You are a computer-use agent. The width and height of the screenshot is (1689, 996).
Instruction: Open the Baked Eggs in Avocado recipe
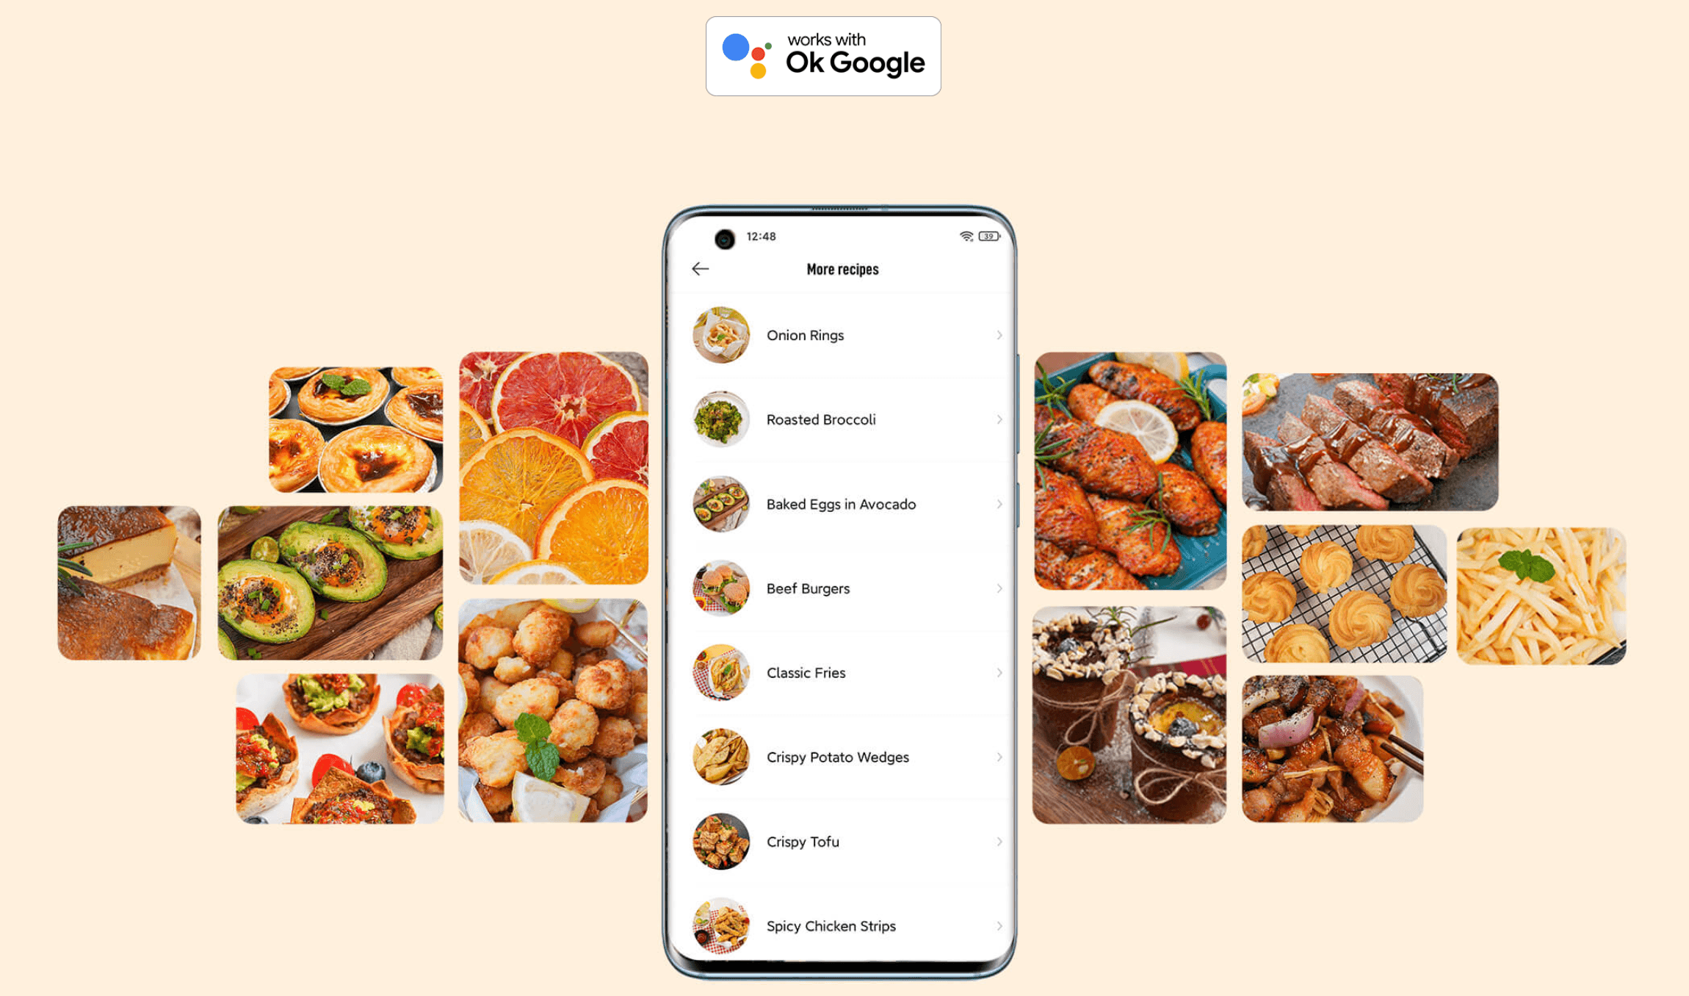842,504
